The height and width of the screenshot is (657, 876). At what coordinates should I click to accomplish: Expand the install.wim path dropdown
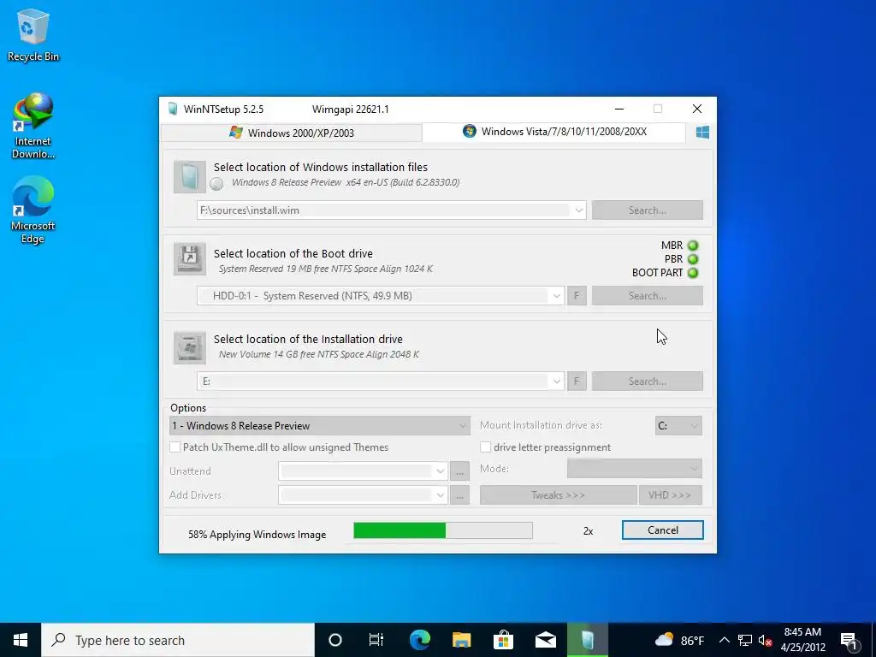tap(579, 210)
